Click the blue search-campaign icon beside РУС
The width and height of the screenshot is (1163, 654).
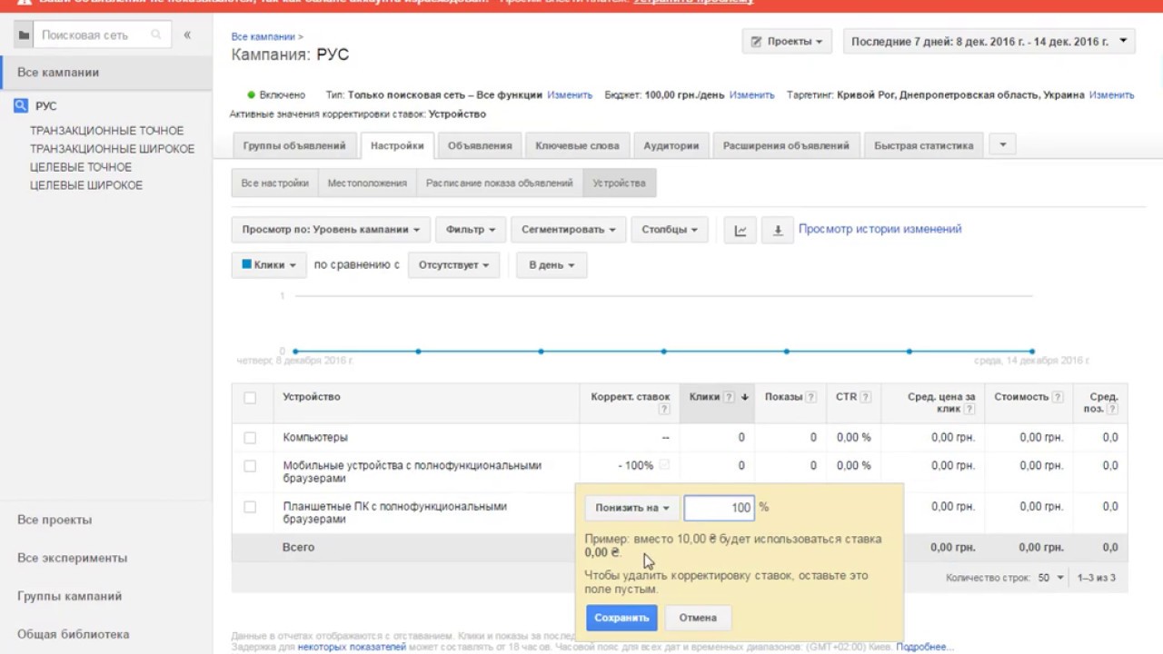pyautogui.click(x=22, y=106)
